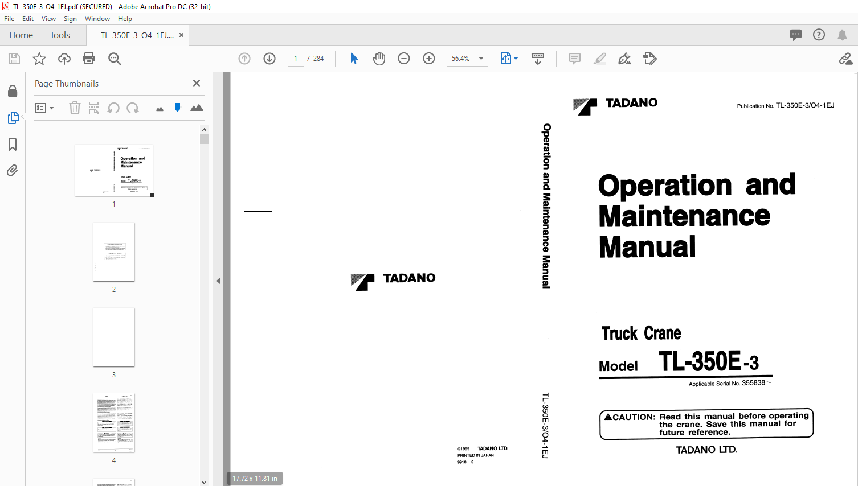
Task: Open the View menu
Action: pyautogui.click(x=49, y=19)
